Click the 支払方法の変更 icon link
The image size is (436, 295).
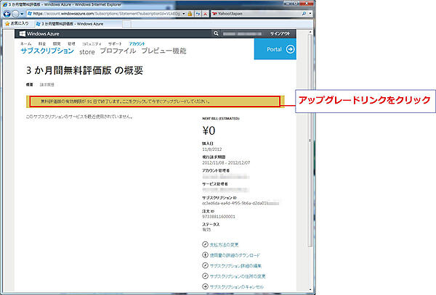tap(206, 246)
